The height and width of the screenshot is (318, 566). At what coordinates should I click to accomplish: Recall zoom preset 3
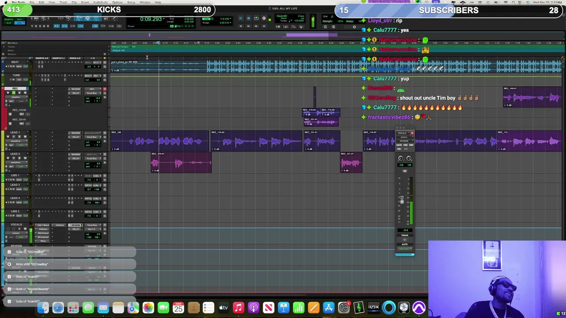click(40, 26)
